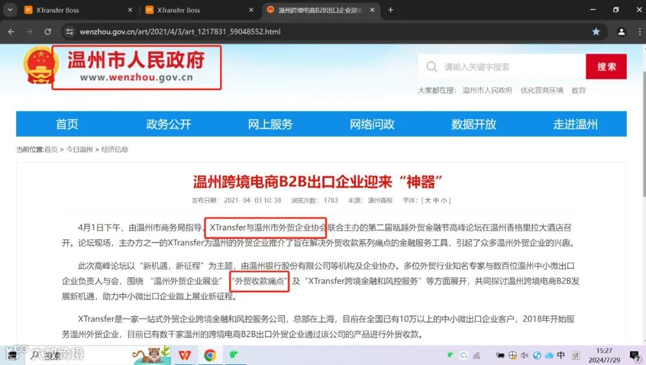Open the Windows Start button
Screen dimensions: 646x365
(x=11, y=355)
